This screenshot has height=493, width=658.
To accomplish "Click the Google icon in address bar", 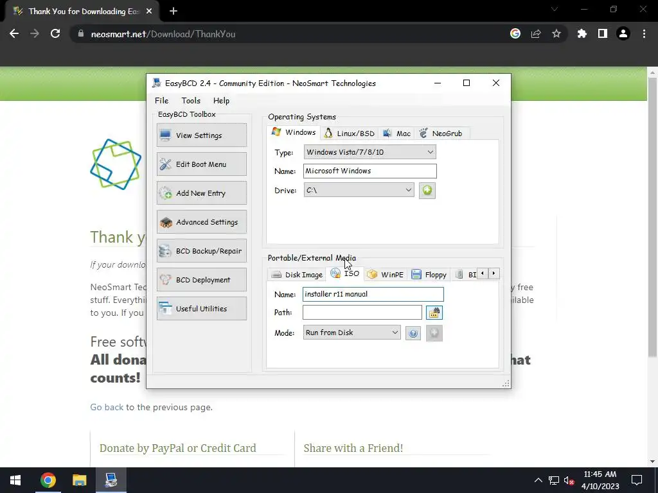I will [x=515, y=33].
